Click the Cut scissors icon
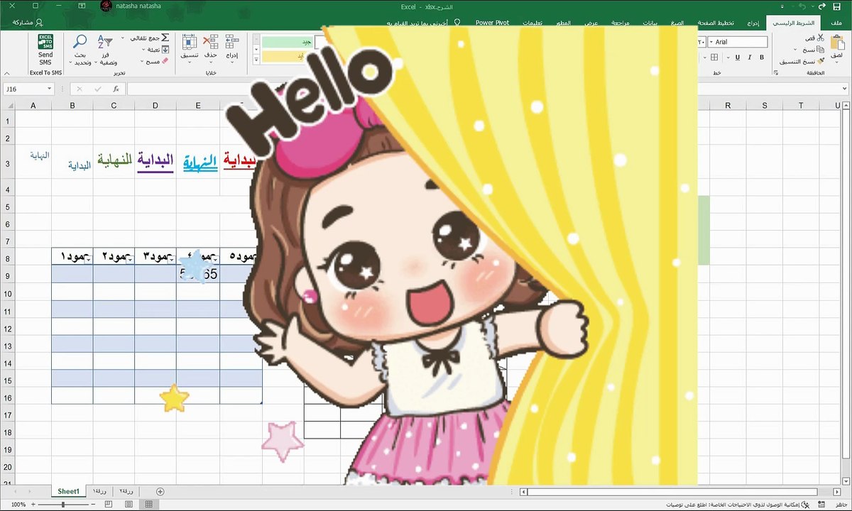Viewport: 852px width, 511px height. (x=819, y=38)
